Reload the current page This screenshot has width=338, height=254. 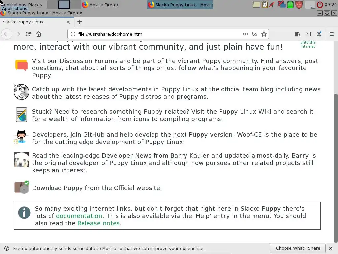click(x=28, y=34)
